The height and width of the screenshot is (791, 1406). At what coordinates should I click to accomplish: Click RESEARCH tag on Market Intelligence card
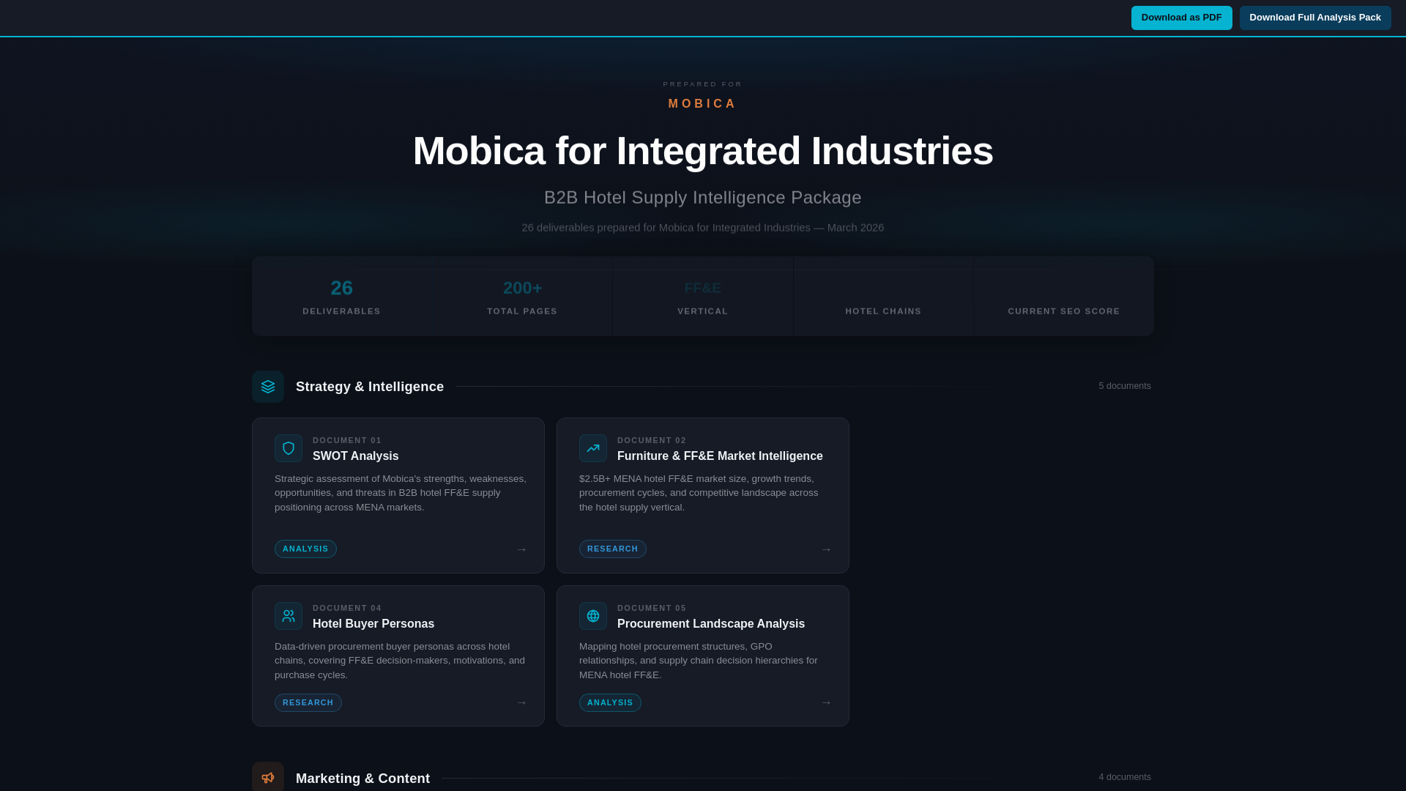(x=613, y=549)
